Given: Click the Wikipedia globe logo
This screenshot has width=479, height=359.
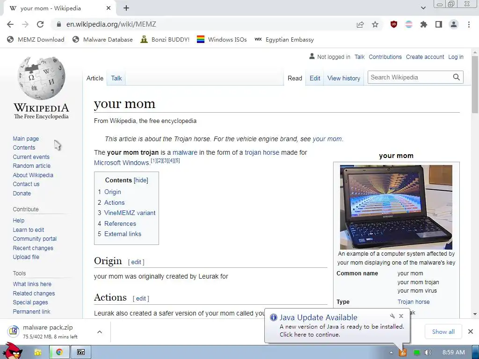Looking at the screenshot, I should [41, 78].
